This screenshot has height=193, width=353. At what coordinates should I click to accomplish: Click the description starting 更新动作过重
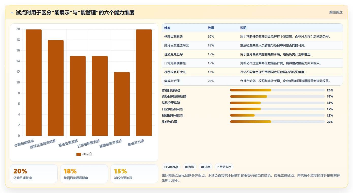[x=281, y=63]
